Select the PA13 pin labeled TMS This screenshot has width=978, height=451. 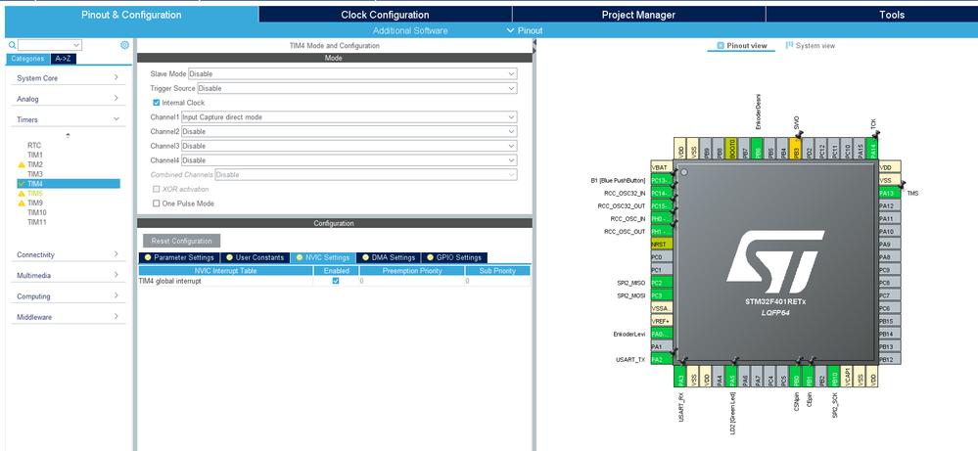pos(890,193)
